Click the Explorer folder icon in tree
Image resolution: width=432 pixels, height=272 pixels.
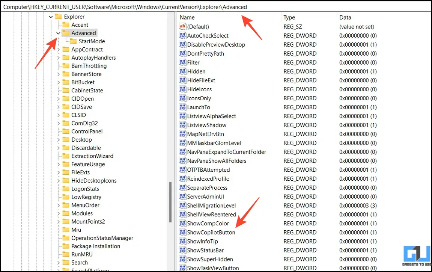click(x=59, y=17)
